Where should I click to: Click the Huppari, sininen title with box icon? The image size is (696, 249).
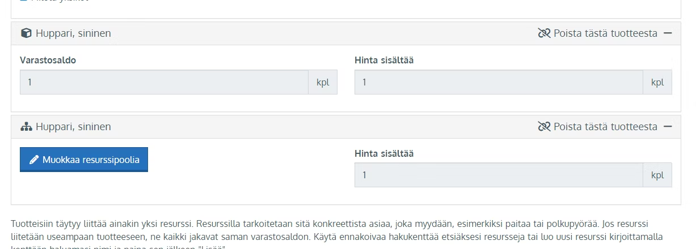tap(73, 33)
